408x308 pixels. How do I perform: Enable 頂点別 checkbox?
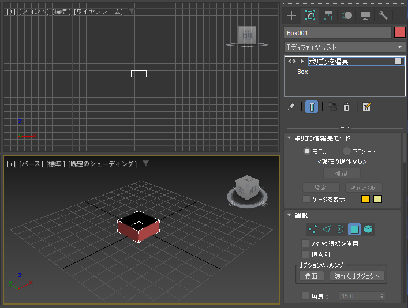pyautogui.click(x=305, y=254)
